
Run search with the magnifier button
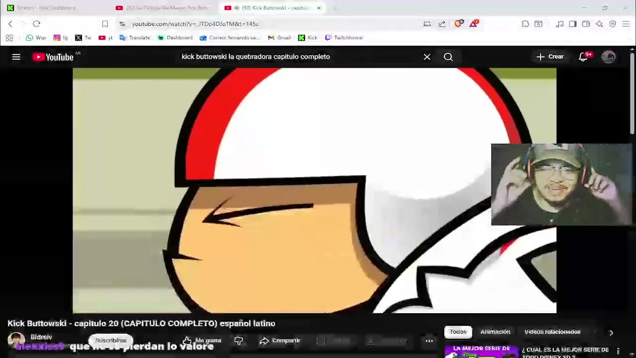tap(448, 57)
